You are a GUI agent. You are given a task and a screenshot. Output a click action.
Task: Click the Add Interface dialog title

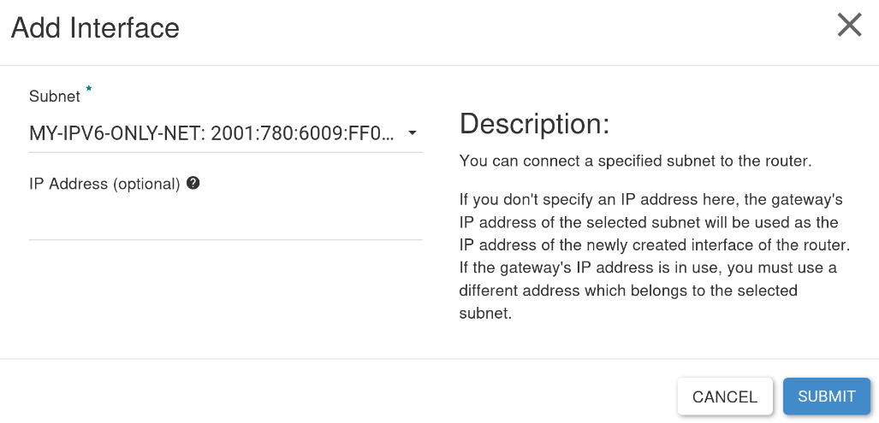(95, 27)
